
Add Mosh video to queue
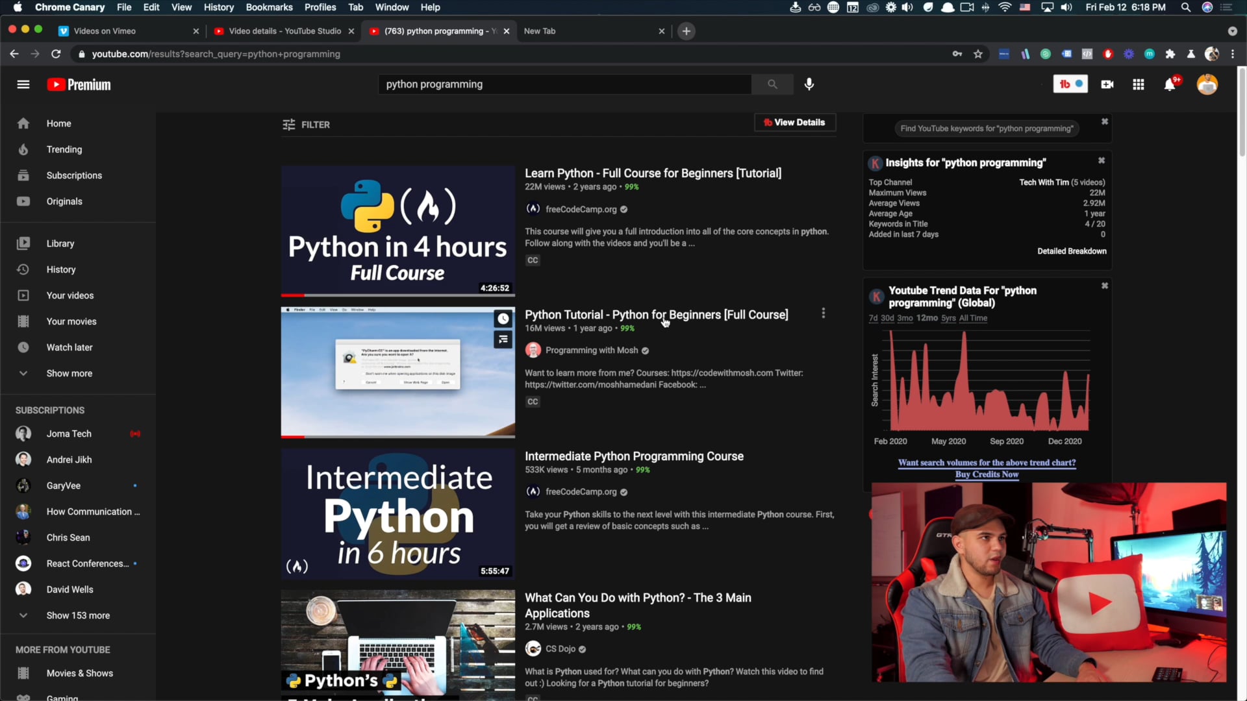[x=503, y=339]
